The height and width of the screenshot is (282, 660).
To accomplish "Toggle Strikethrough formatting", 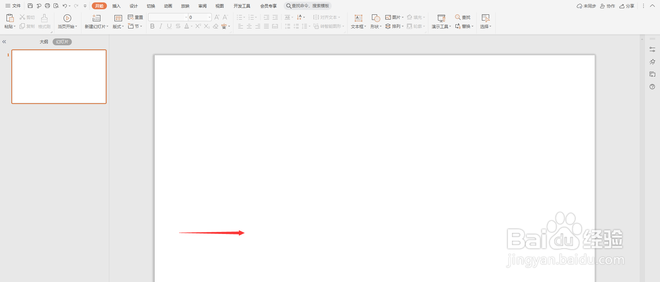I will click(x=178, y=26).
